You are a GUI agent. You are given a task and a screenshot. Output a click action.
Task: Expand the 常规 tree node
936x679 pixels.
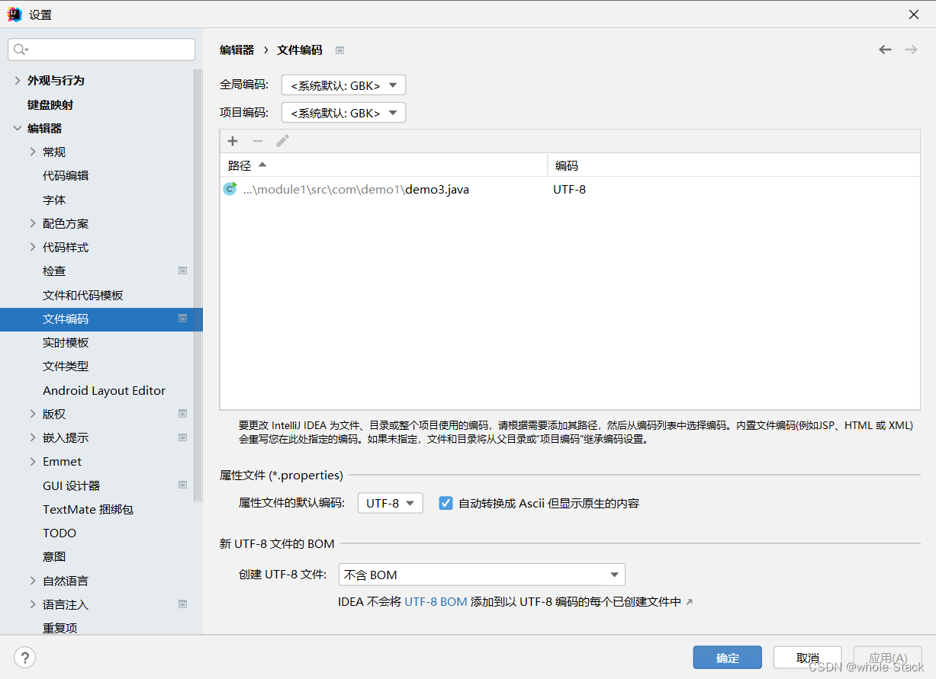[x=33, y=152]
